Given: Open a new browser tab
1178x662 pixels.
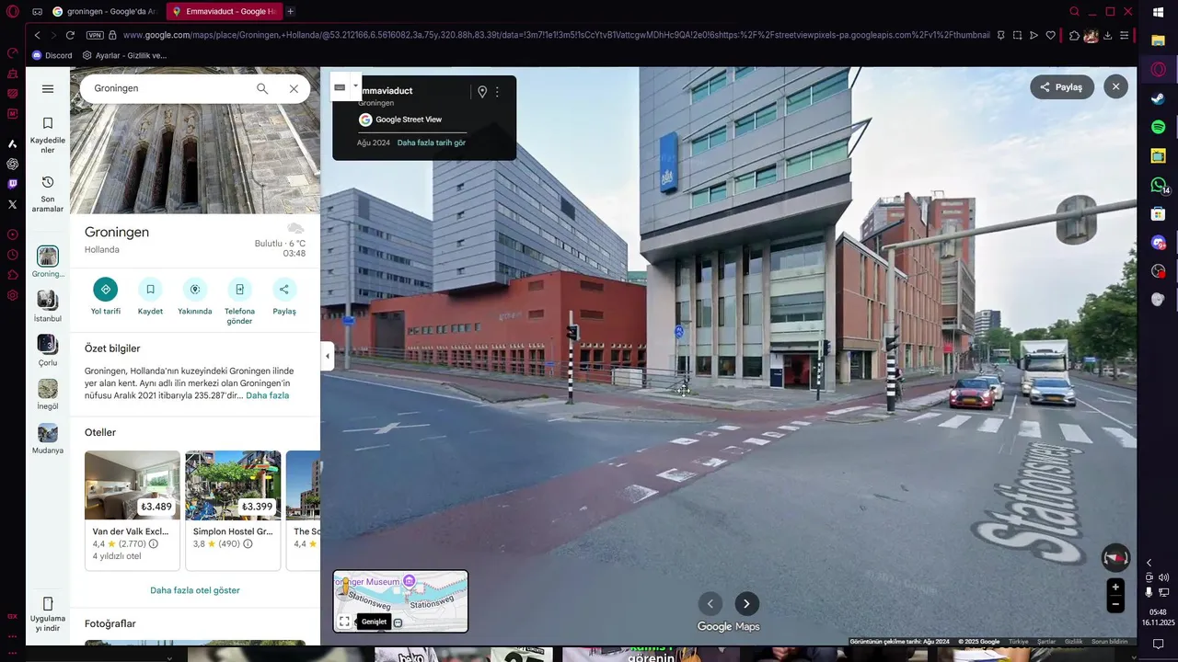Looking at the screenshot, I should click(x=291, y=11).
